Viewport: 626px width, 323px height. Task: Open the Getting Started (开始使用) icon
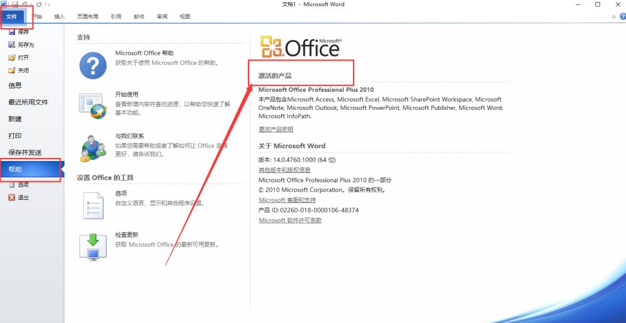(x=93, y=106)
